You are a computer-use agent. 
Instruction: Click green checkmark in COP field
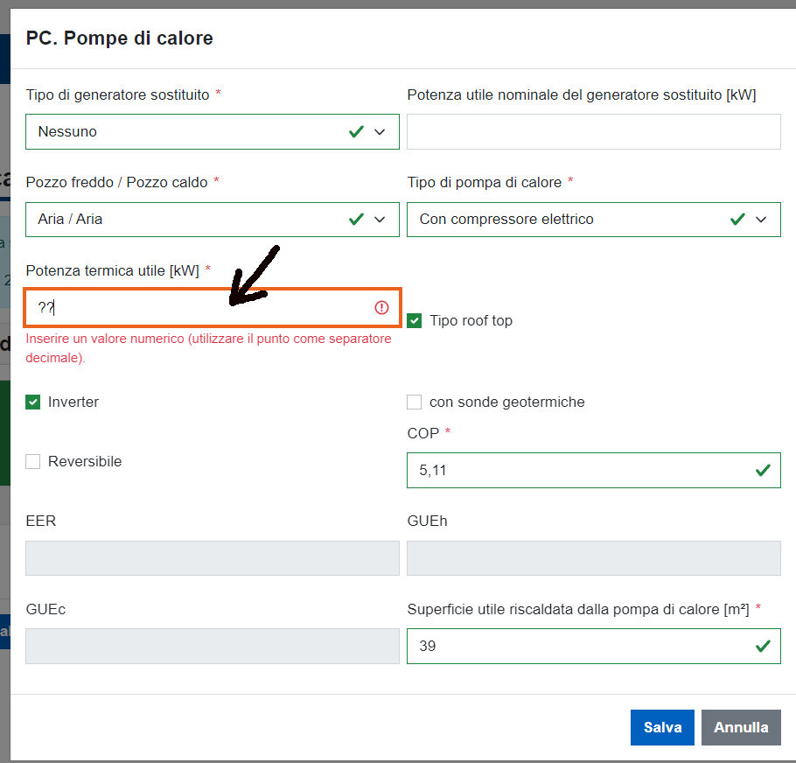pyautogui.click(x=763, y=470)
